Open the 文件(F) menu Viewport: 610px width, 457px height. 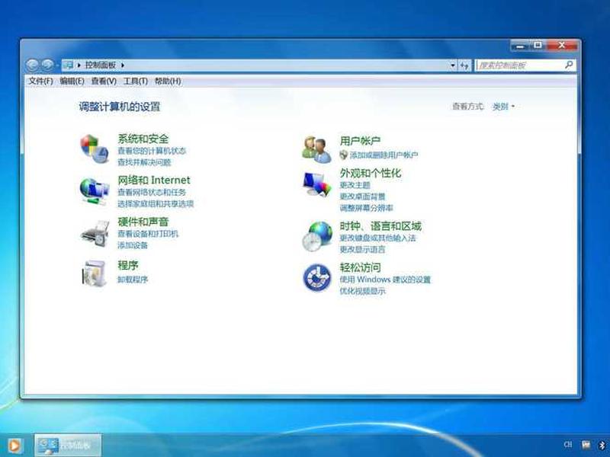41,81
